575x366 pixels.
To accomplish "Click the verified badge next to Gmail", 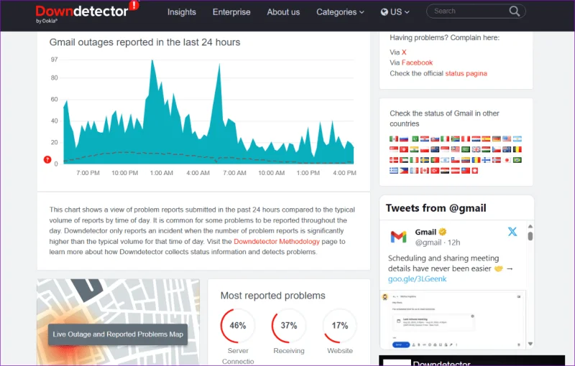I will click(443, 232).
